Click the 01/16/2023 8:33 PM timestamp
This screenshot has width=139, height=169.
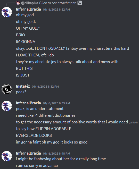pyautogui.click(x=56, y=103)
